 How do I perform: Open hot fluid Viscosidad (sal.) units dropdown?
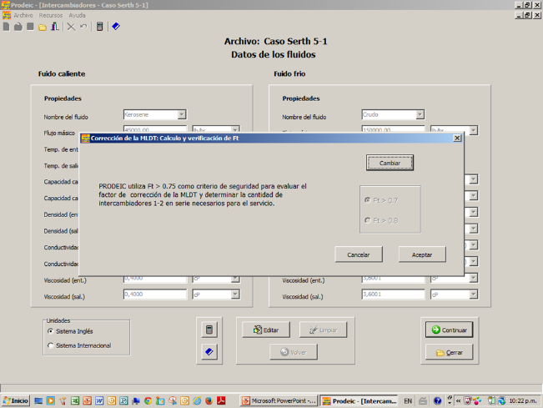tap(235, 294)
